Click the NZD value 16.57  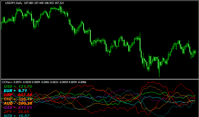click(23, 116)
